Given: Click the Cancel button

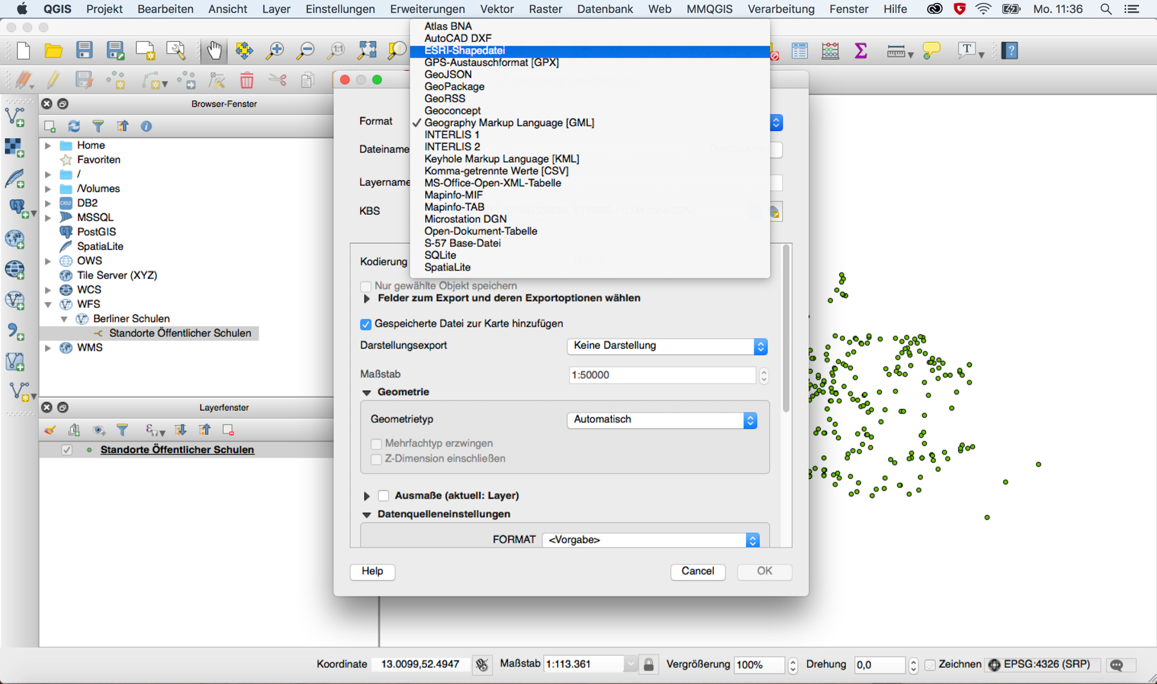Looking at the screenshot, I should [698, 571].
